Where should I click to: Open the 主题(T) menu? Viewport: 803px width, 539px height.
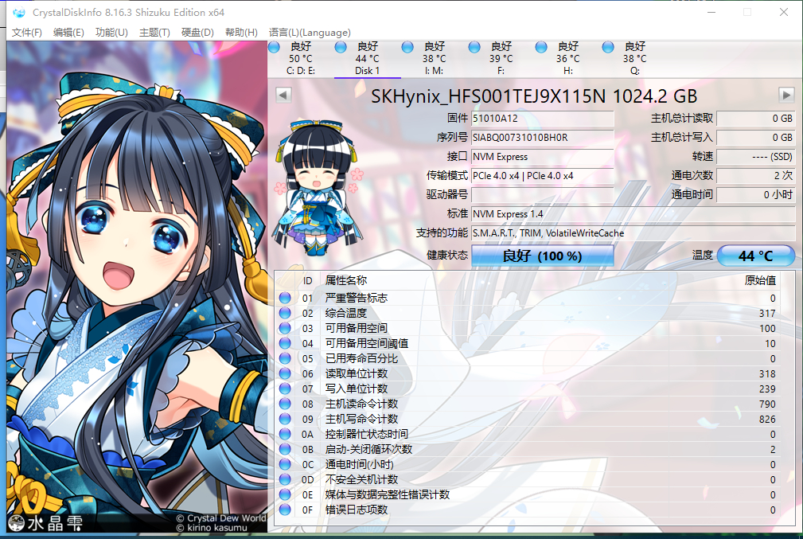(154, 33)
